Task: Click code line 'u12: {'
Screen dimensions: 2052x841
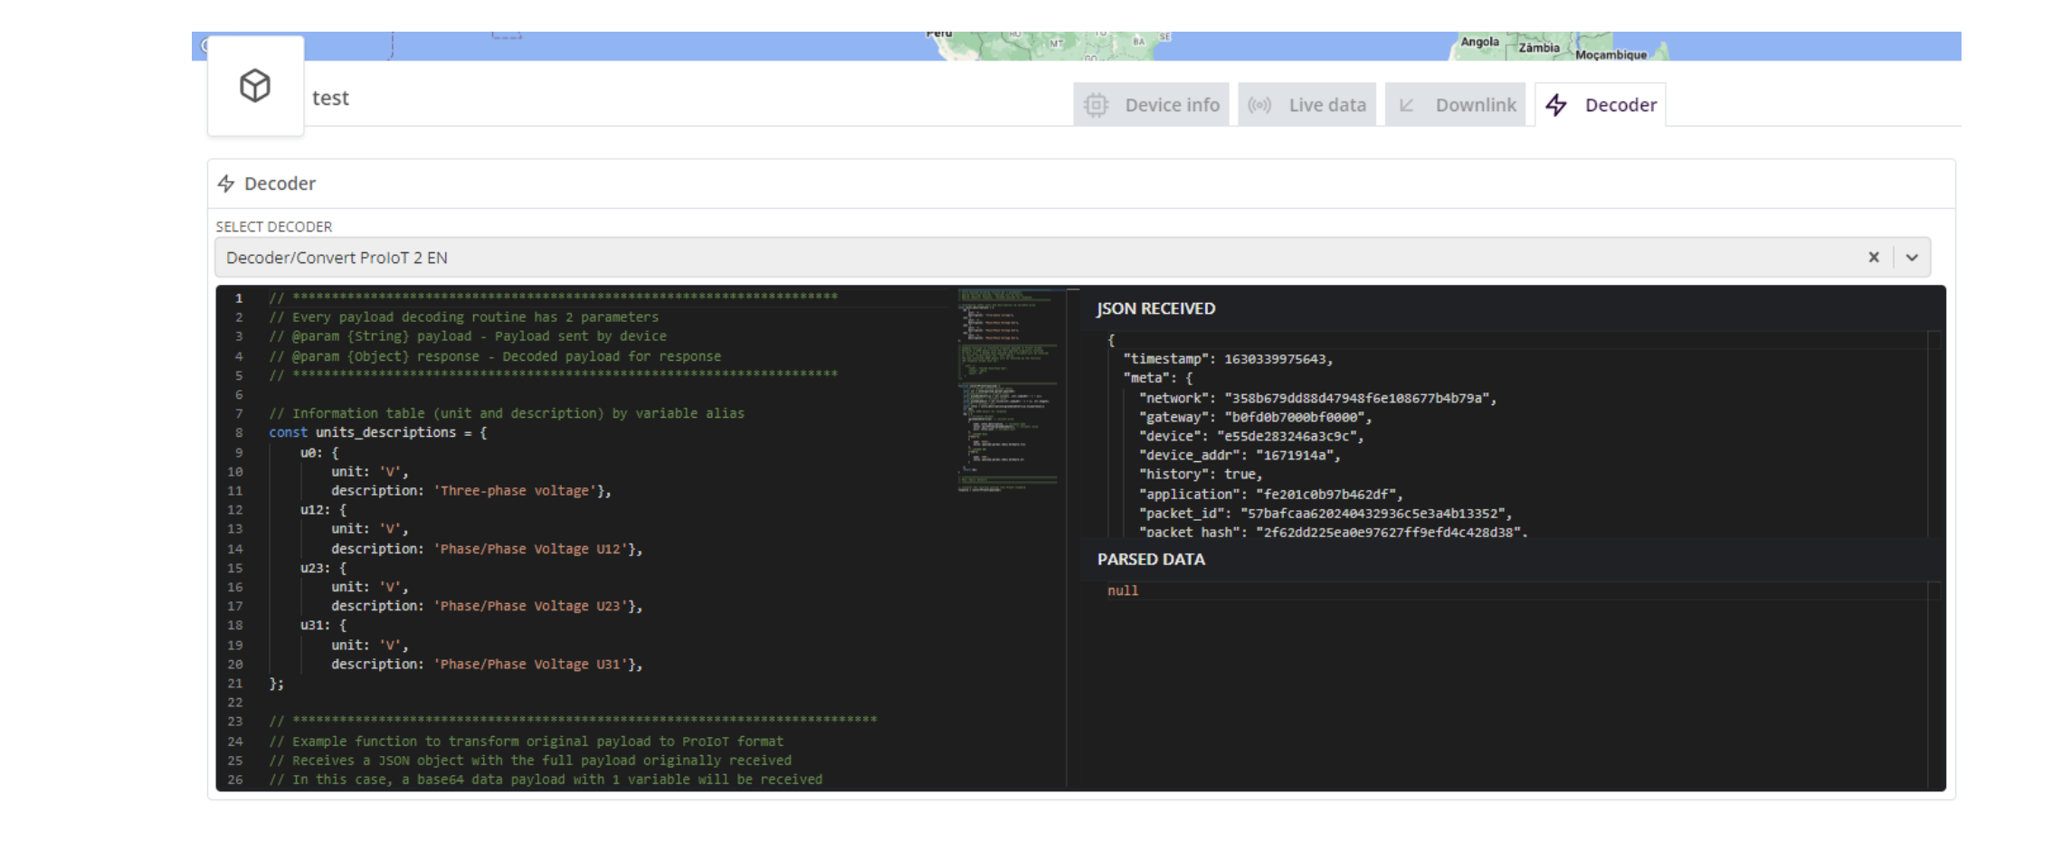Action: (x=323, y=510)
